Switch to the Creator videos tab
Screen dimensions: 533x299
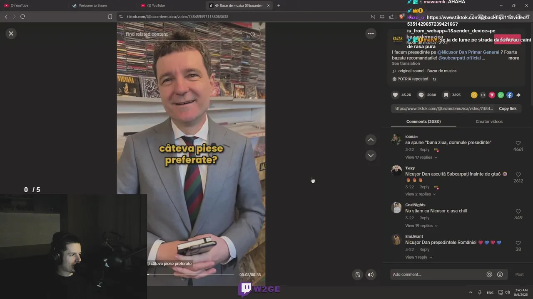tap(489, 122)
